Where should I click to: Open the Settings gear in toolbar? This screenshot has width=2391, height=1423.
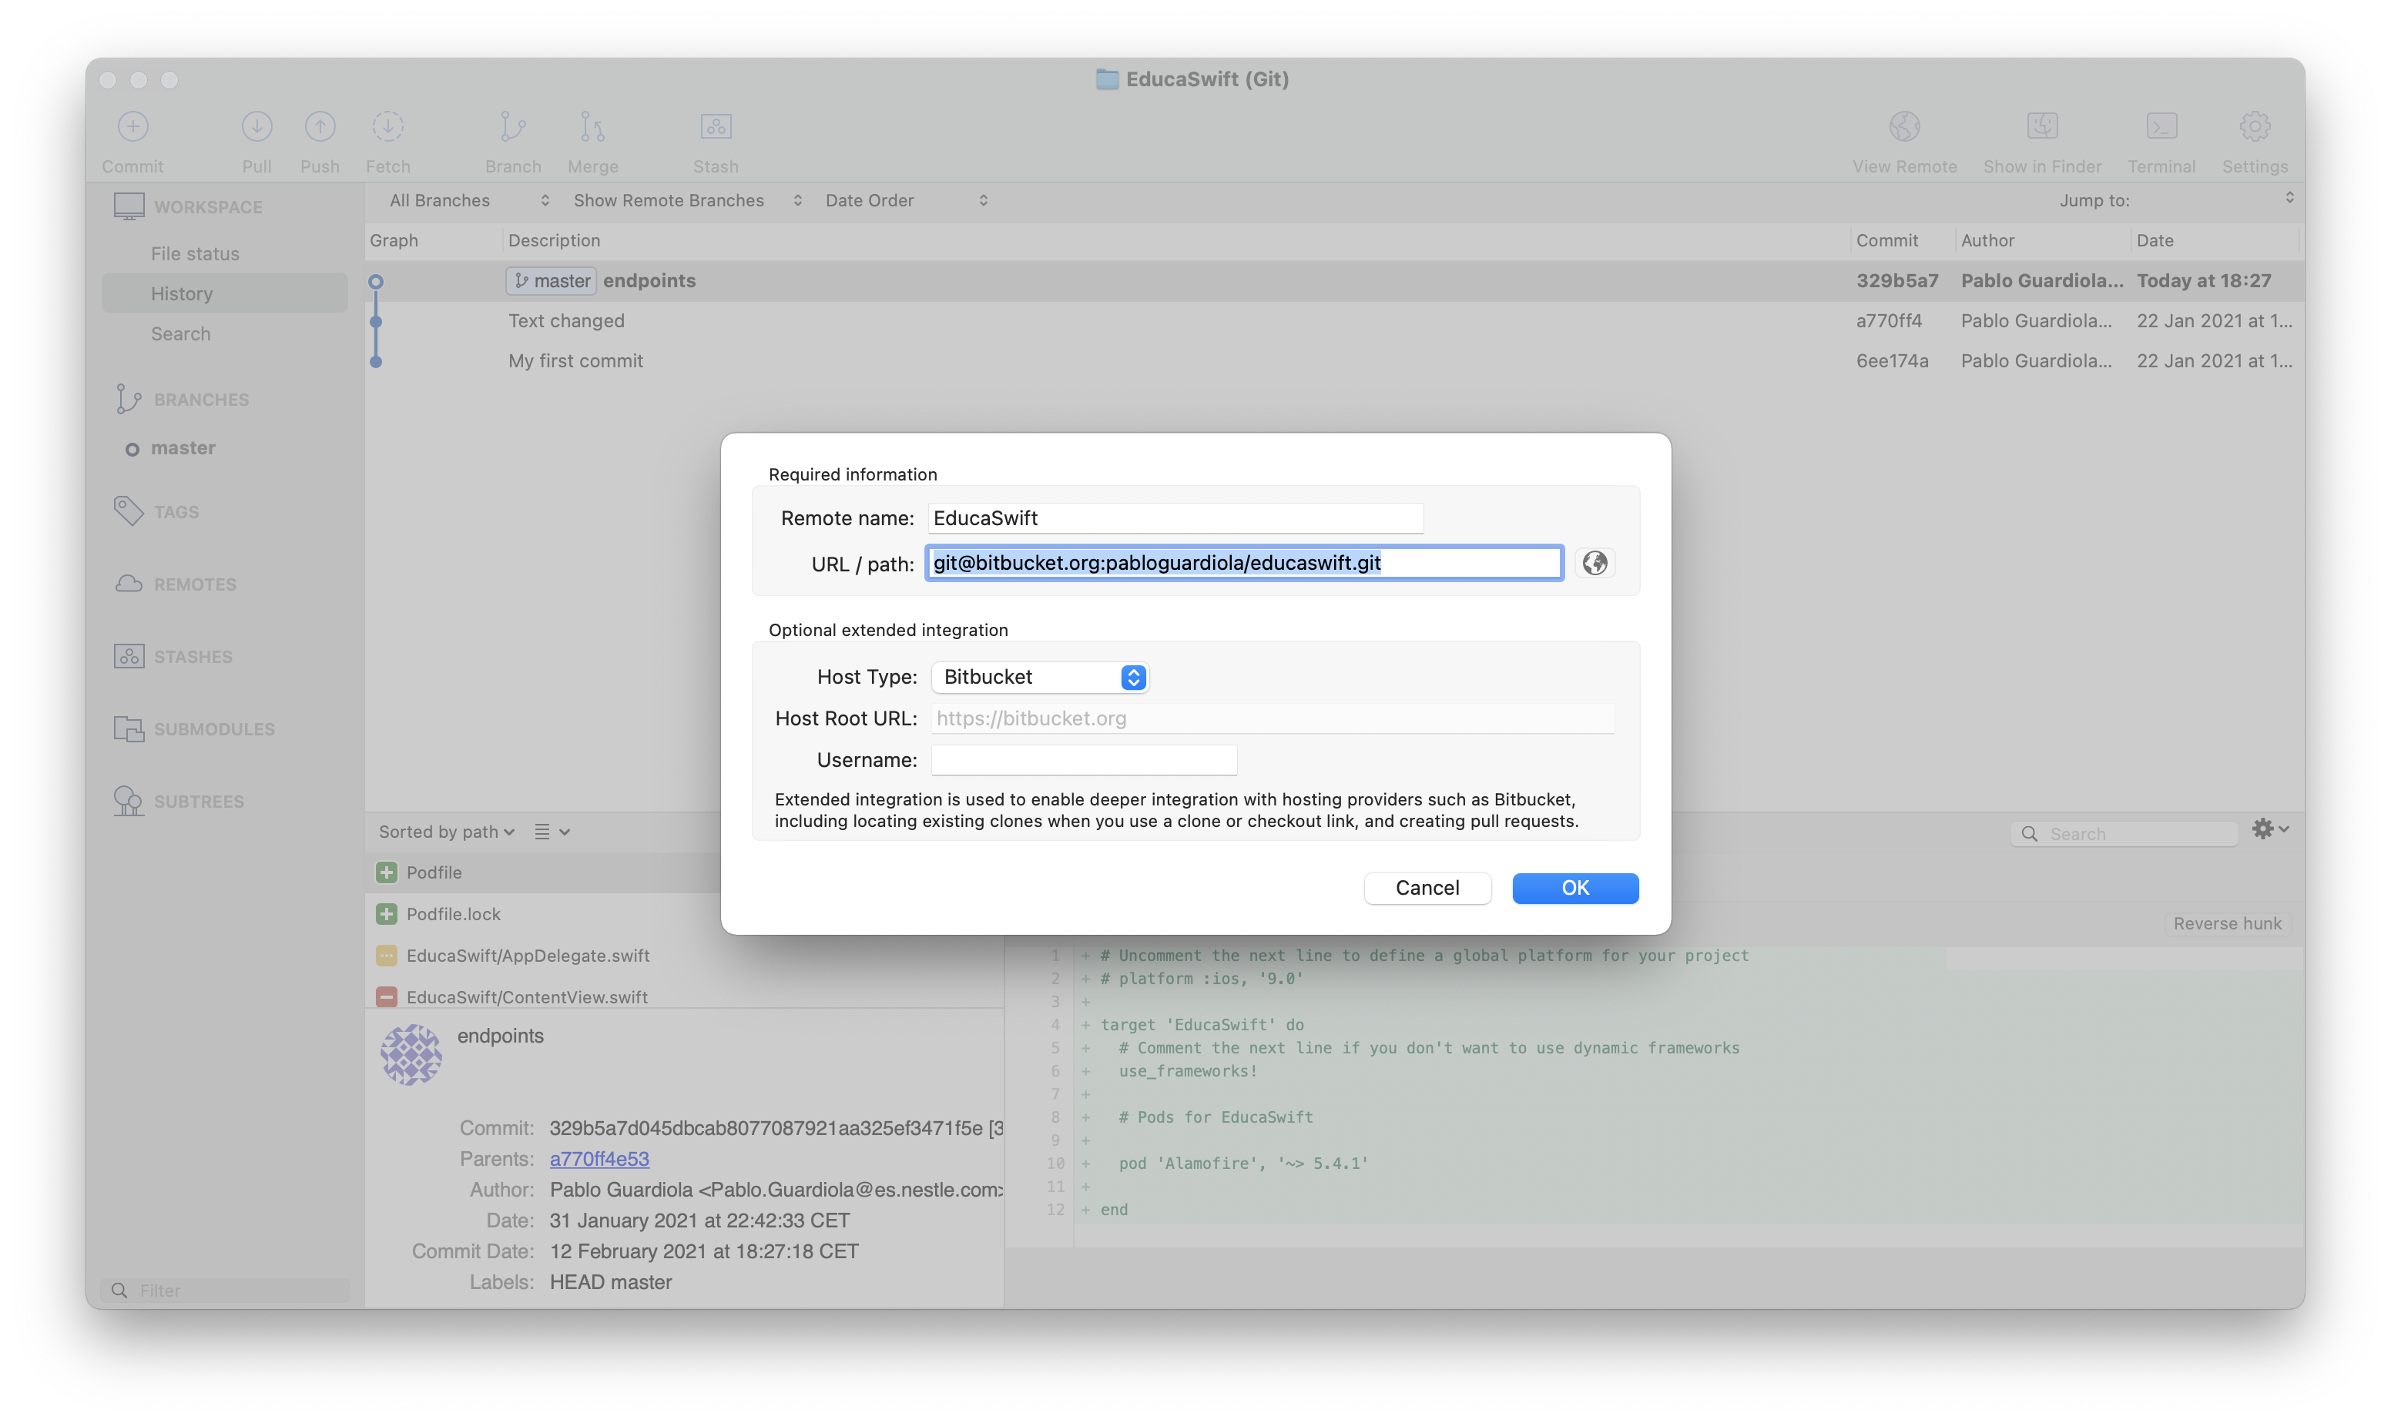click(2254, 126)
